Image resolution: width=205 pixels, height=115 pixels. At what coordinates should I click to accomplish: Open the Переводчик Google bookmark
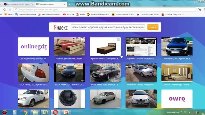[x=26, y=14]
